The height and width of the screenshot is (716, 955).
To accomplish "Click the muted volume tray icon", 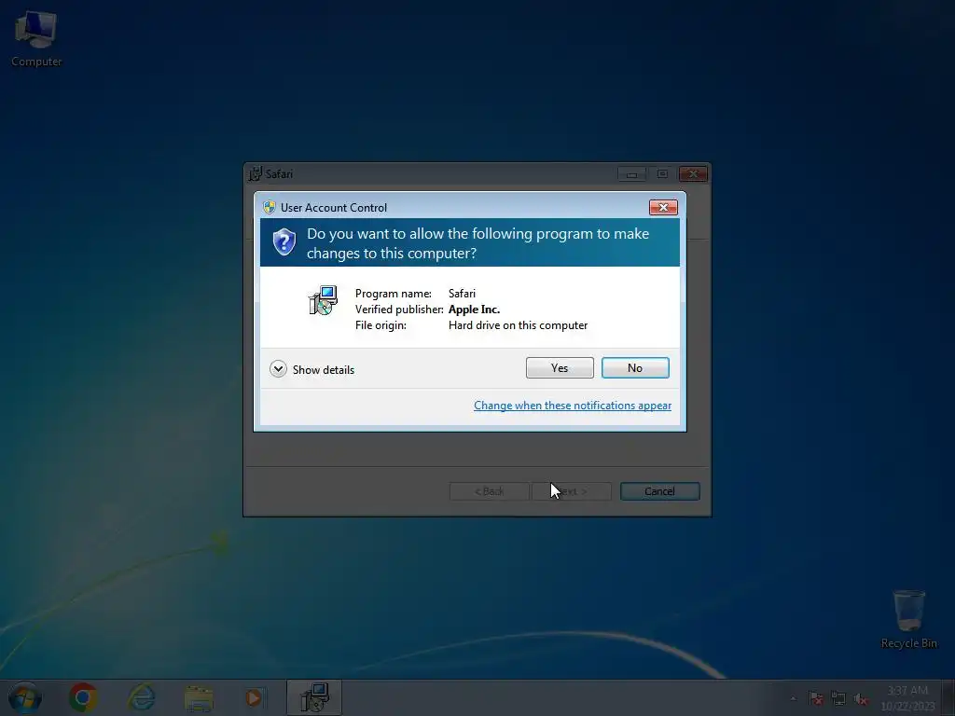I will tap(860, 698).
